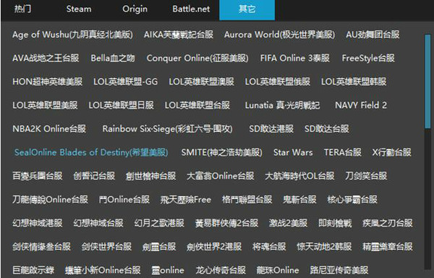Select the Origin tab
This screenshot has height=278, width=434.
point(135,9)
